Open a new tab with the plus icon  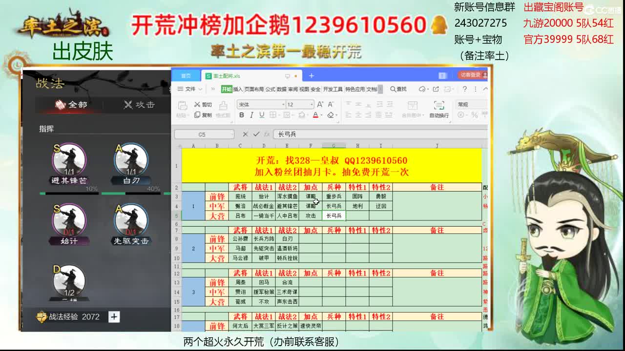click(x=311, y=76)
